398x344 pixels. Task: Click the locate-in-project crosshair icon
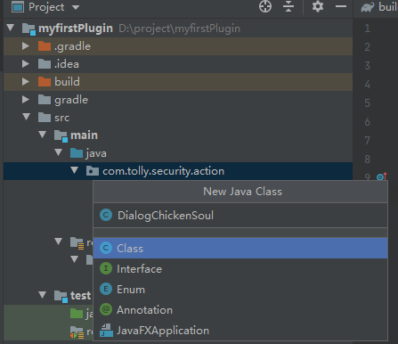265,6
